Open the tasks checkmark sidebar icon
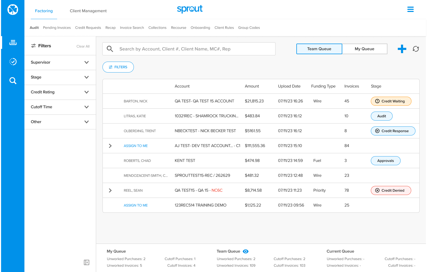Viewport: 427px width, 272px height. (x=13, y=62)
